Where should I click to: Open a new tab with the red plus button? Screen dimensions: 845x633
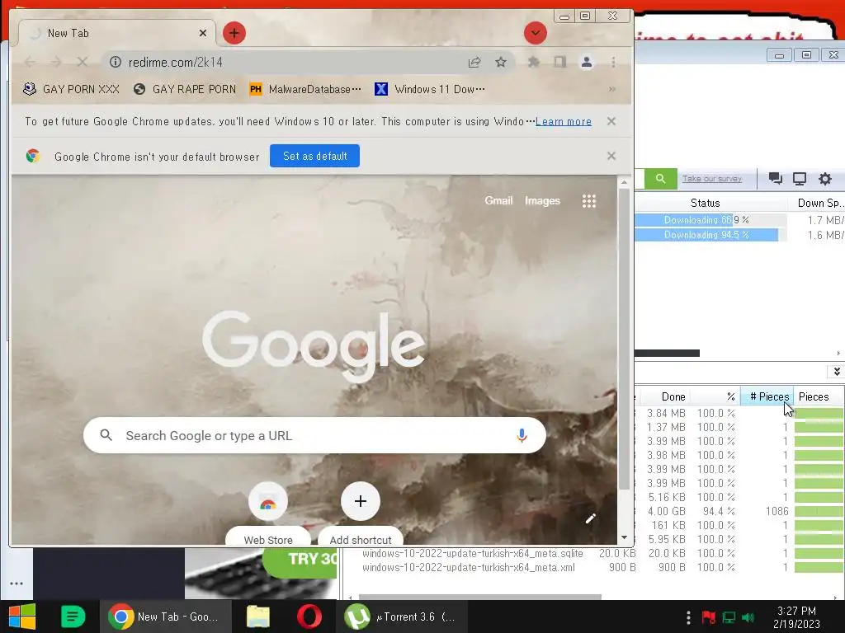click(x=234, y=33)
